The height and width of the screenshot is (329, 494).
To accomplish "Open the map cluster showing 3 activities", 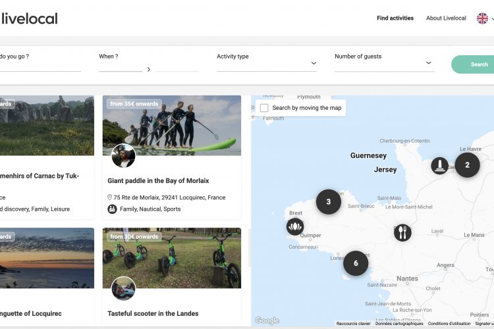I will click(x=328, y=201).
